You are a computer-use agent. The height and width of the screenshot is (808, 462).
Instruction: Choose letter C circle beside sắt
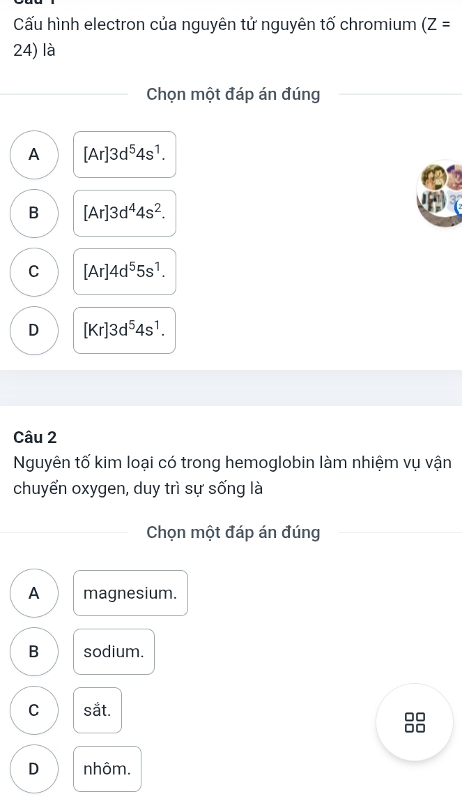(x=34, y=711)
